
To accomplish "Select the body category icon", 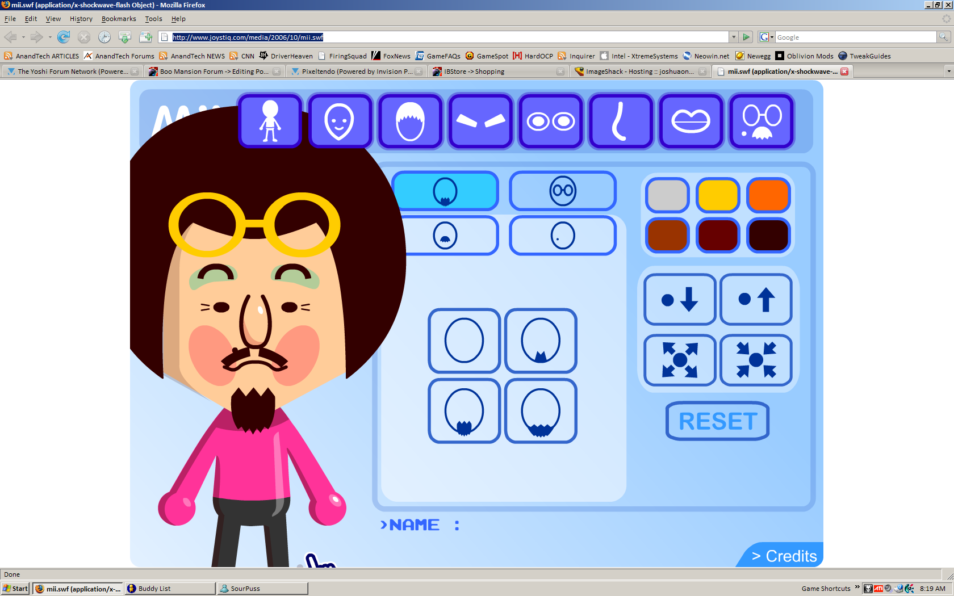I will coord(270,121).
